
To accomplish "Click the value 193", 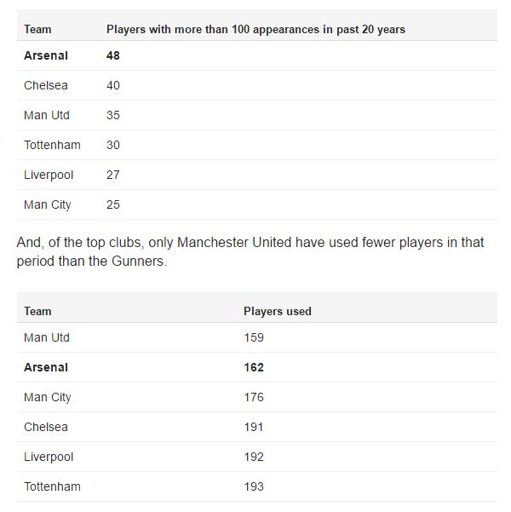I will [254, 486].
